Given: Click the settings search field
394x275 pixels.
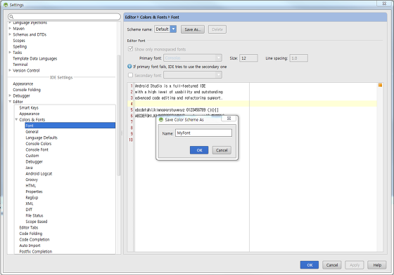Looking at the screenshot, I should 64,17.
